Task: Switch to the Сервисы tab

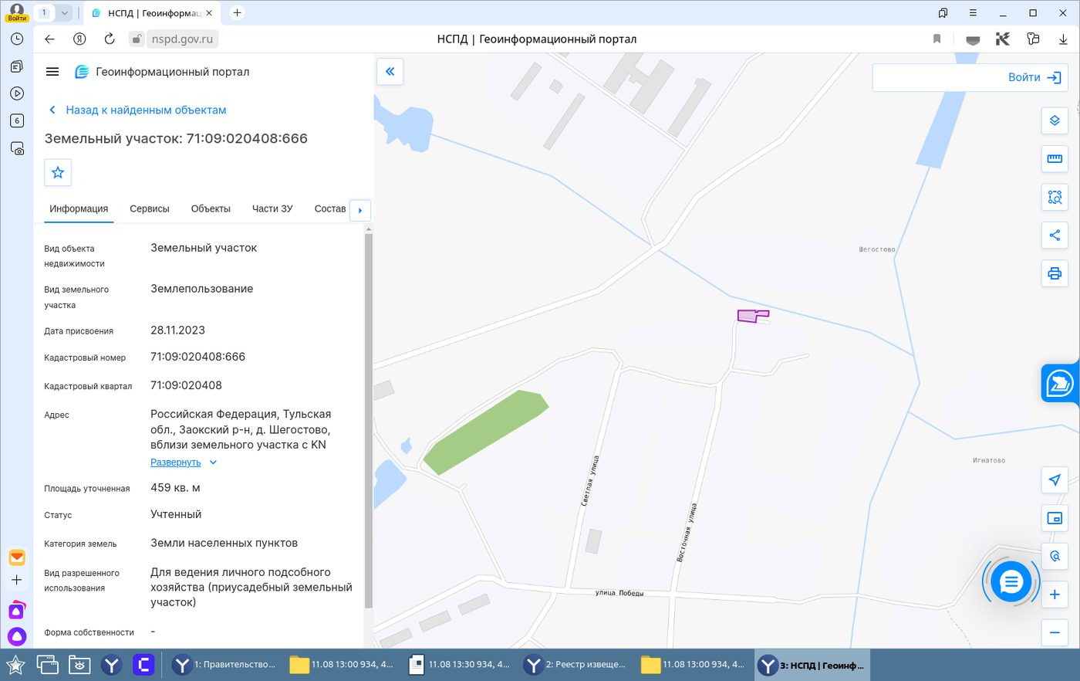Action: pos(150,208)
